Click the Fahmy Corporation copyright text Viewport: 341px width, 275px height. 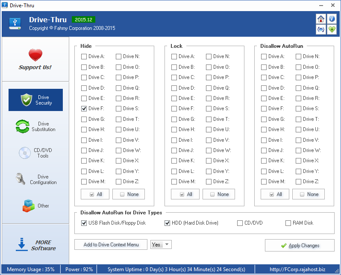click(72, 28)
